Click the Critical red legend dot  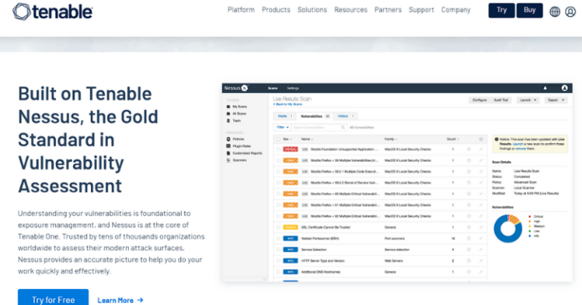530,216
